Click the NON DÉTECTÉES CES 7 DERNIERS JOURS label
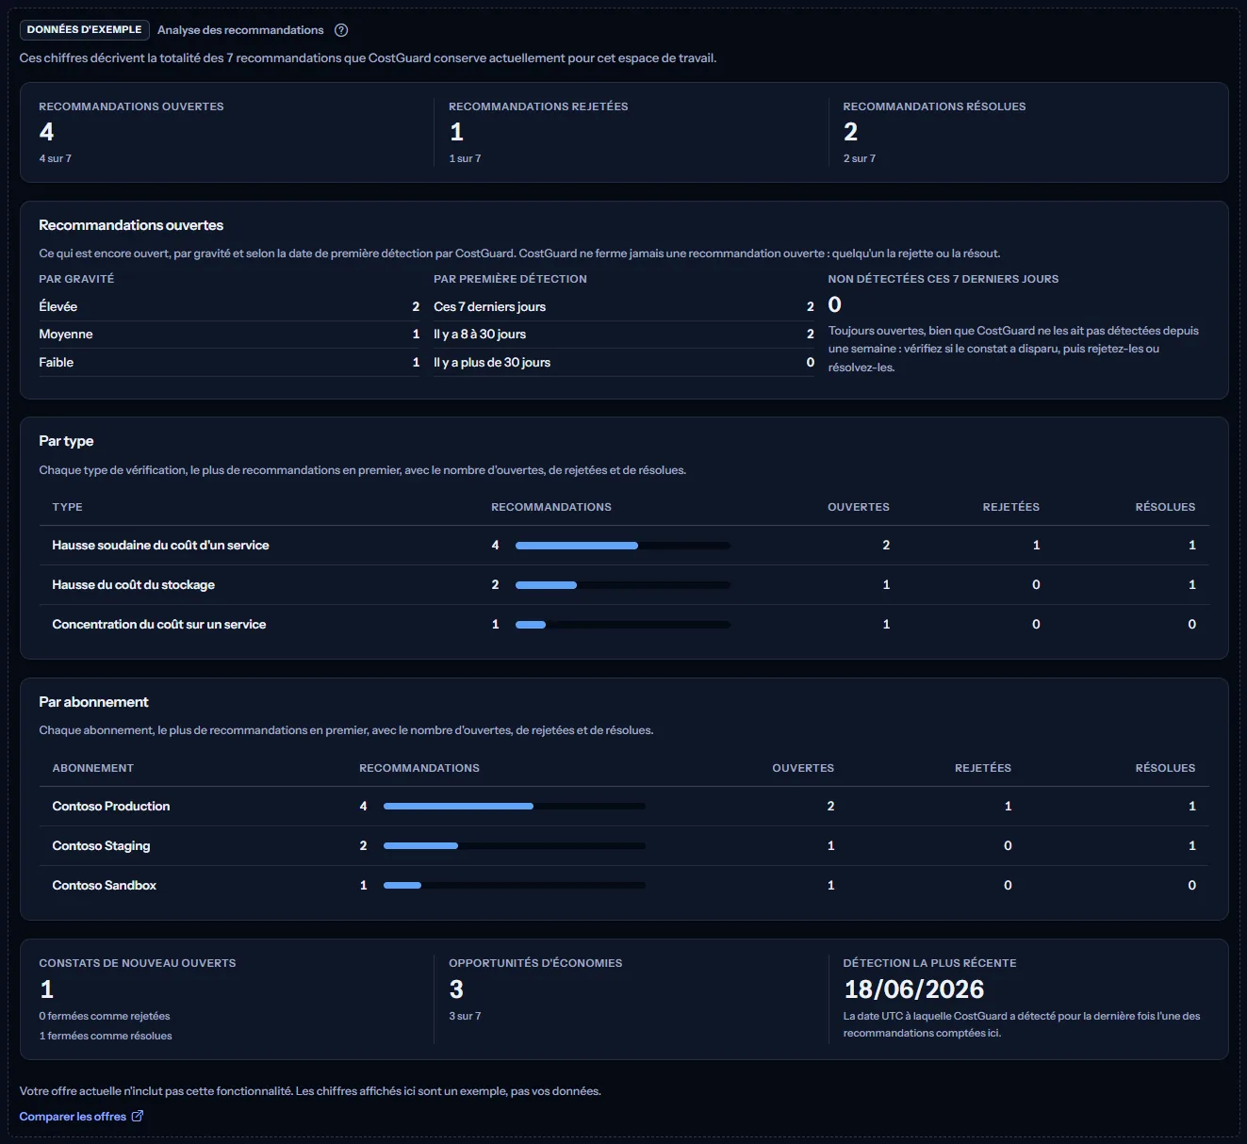 (943, 279)
